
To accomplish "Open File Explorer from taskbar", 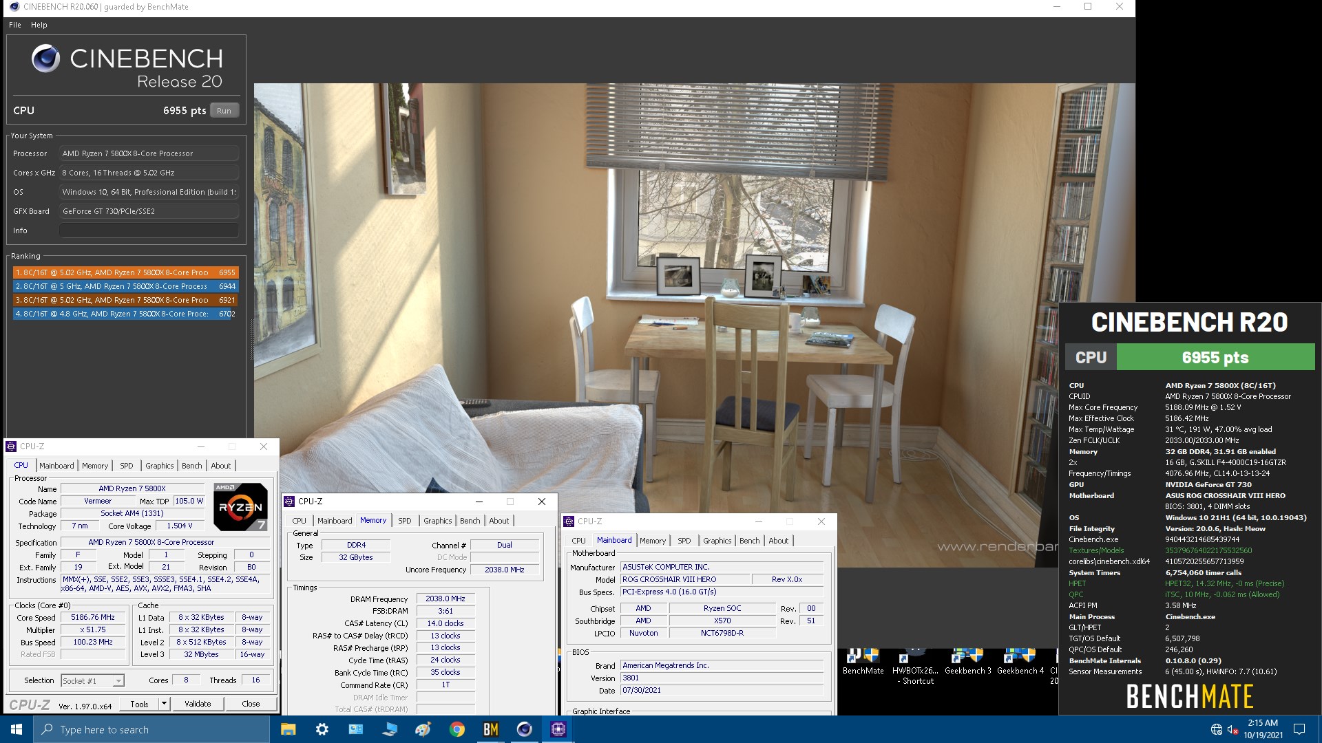I will point(288,729).
